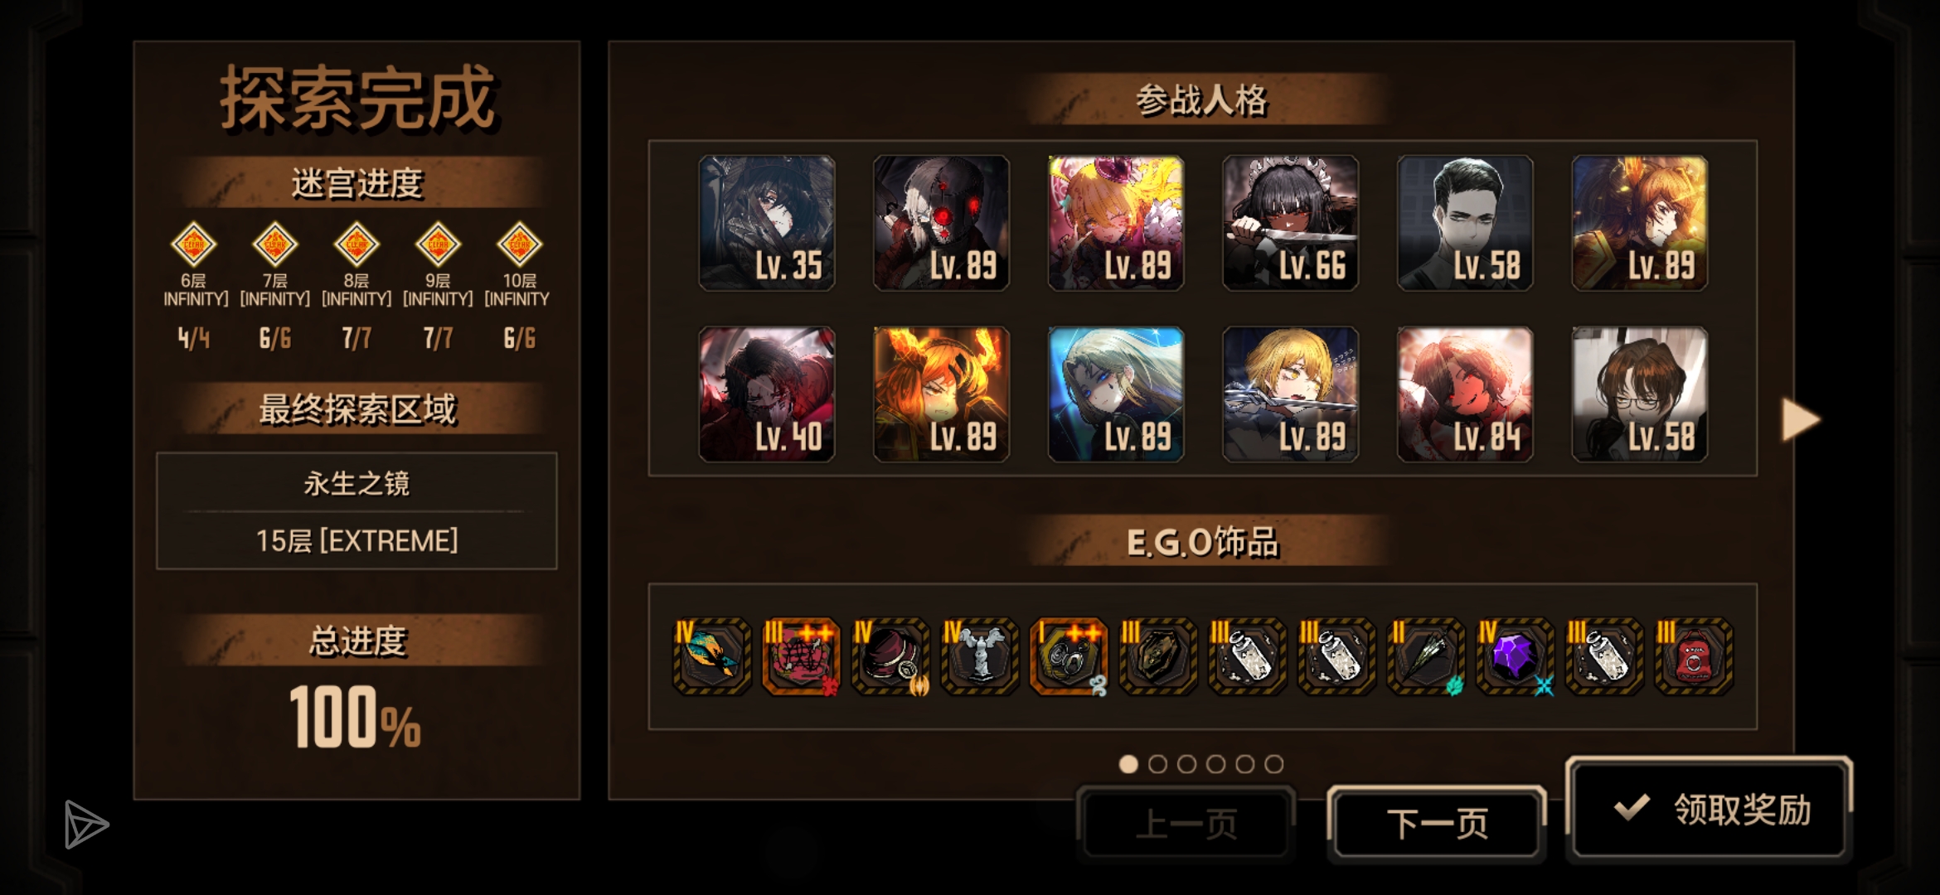Select the third results page dot
This screenshot has height=895, width=1940.
1186,764
